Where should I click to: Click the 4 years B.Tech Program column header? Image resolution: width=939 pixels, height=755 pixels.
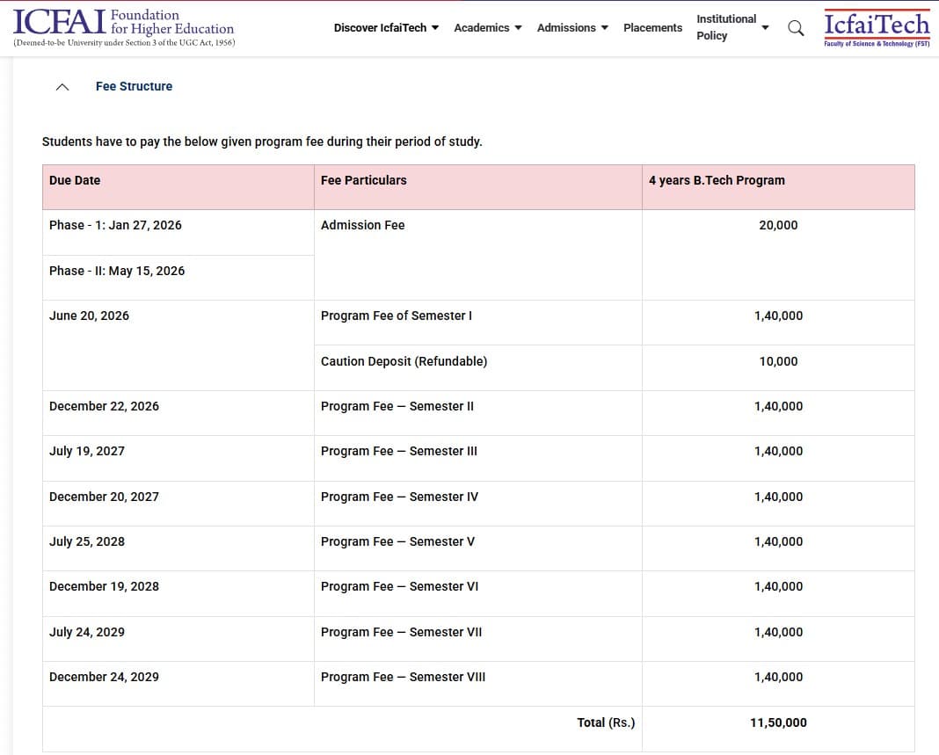717,180
